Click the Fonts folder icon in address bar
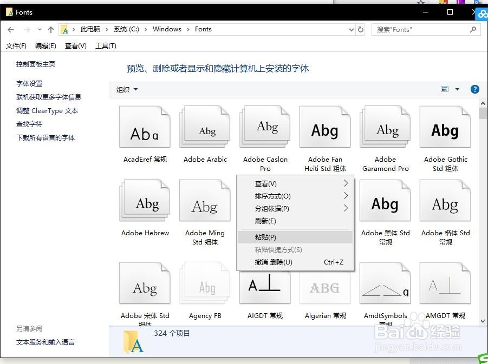488x364 pixels. pos(64,30)
